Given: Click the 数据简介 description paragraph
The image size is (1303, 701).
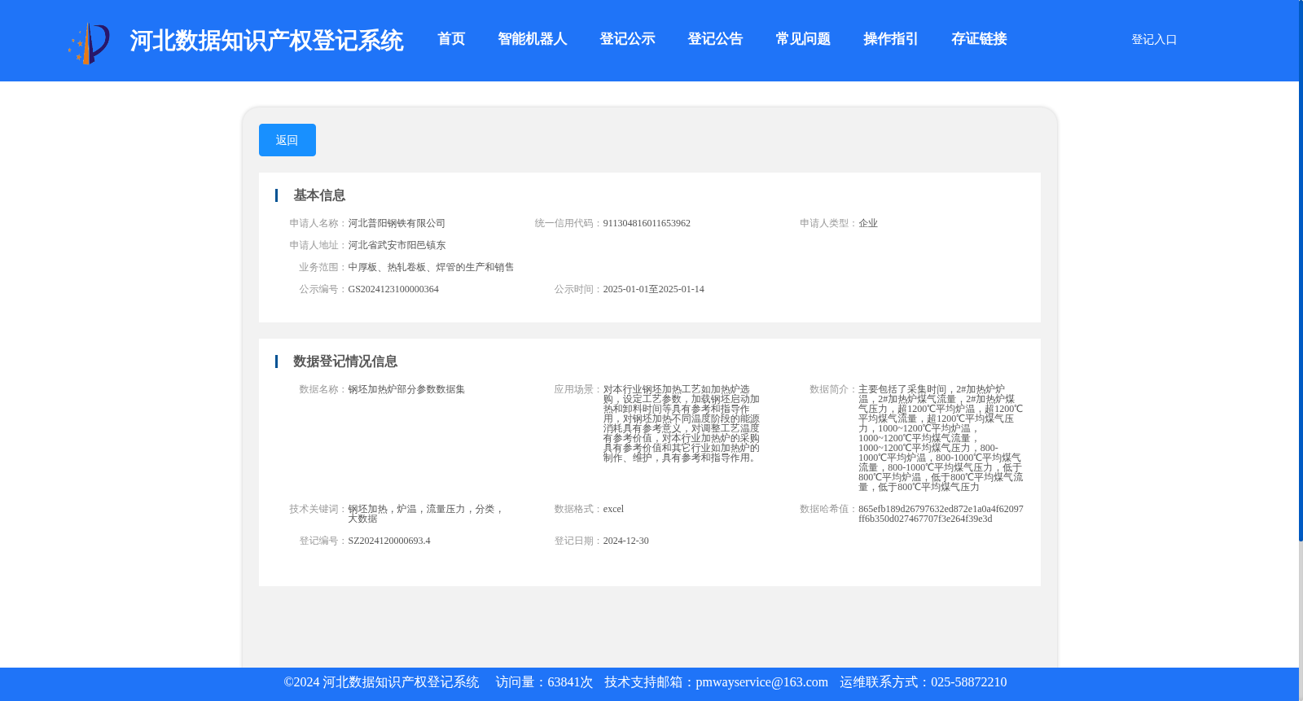Looking at the screenshot, I should tap(941, 438).
